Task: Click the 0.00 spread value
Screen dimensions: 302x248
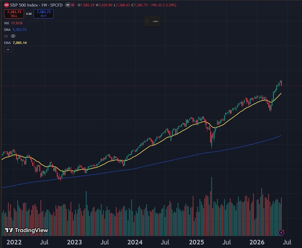Action: click(29, 14)
